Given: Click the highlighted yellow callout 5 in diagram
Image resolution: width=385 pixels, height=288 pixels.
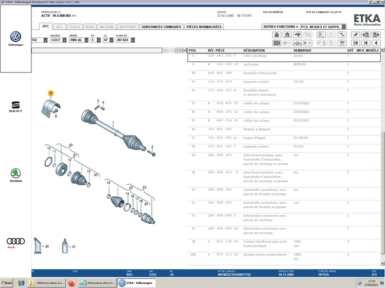Looking at the screenshot, I should click(x=51, y=94).
